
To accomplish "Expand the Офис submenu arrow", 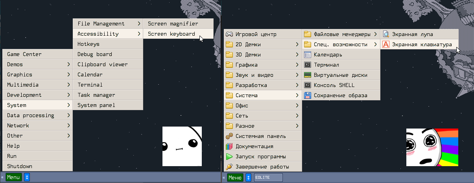I will pos(297,106).
